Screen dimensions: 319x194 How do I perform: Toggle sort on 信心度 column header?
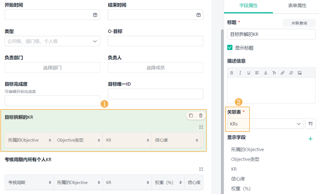(x=197, y=140)
